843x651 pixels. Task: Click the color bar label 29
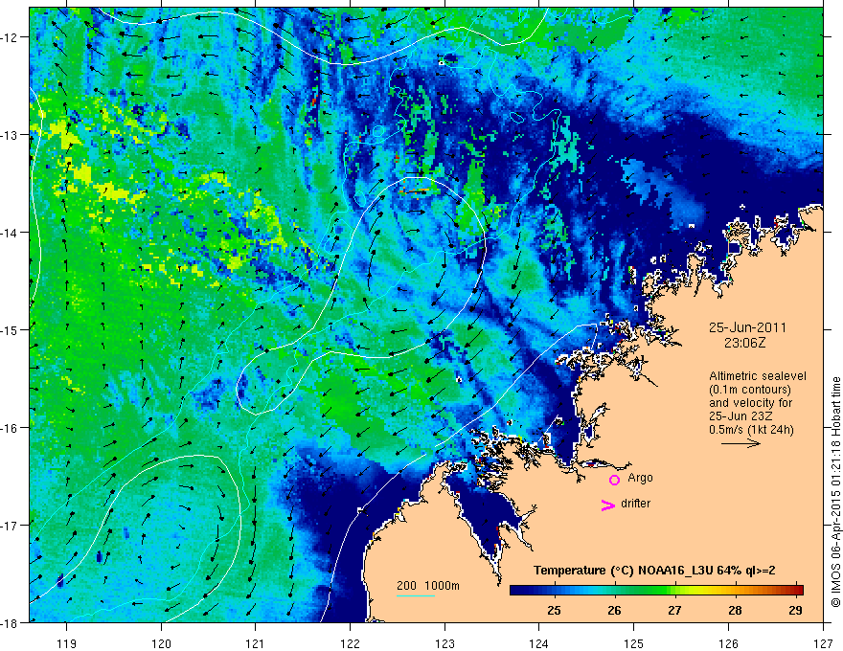click(x=795, y=610)
